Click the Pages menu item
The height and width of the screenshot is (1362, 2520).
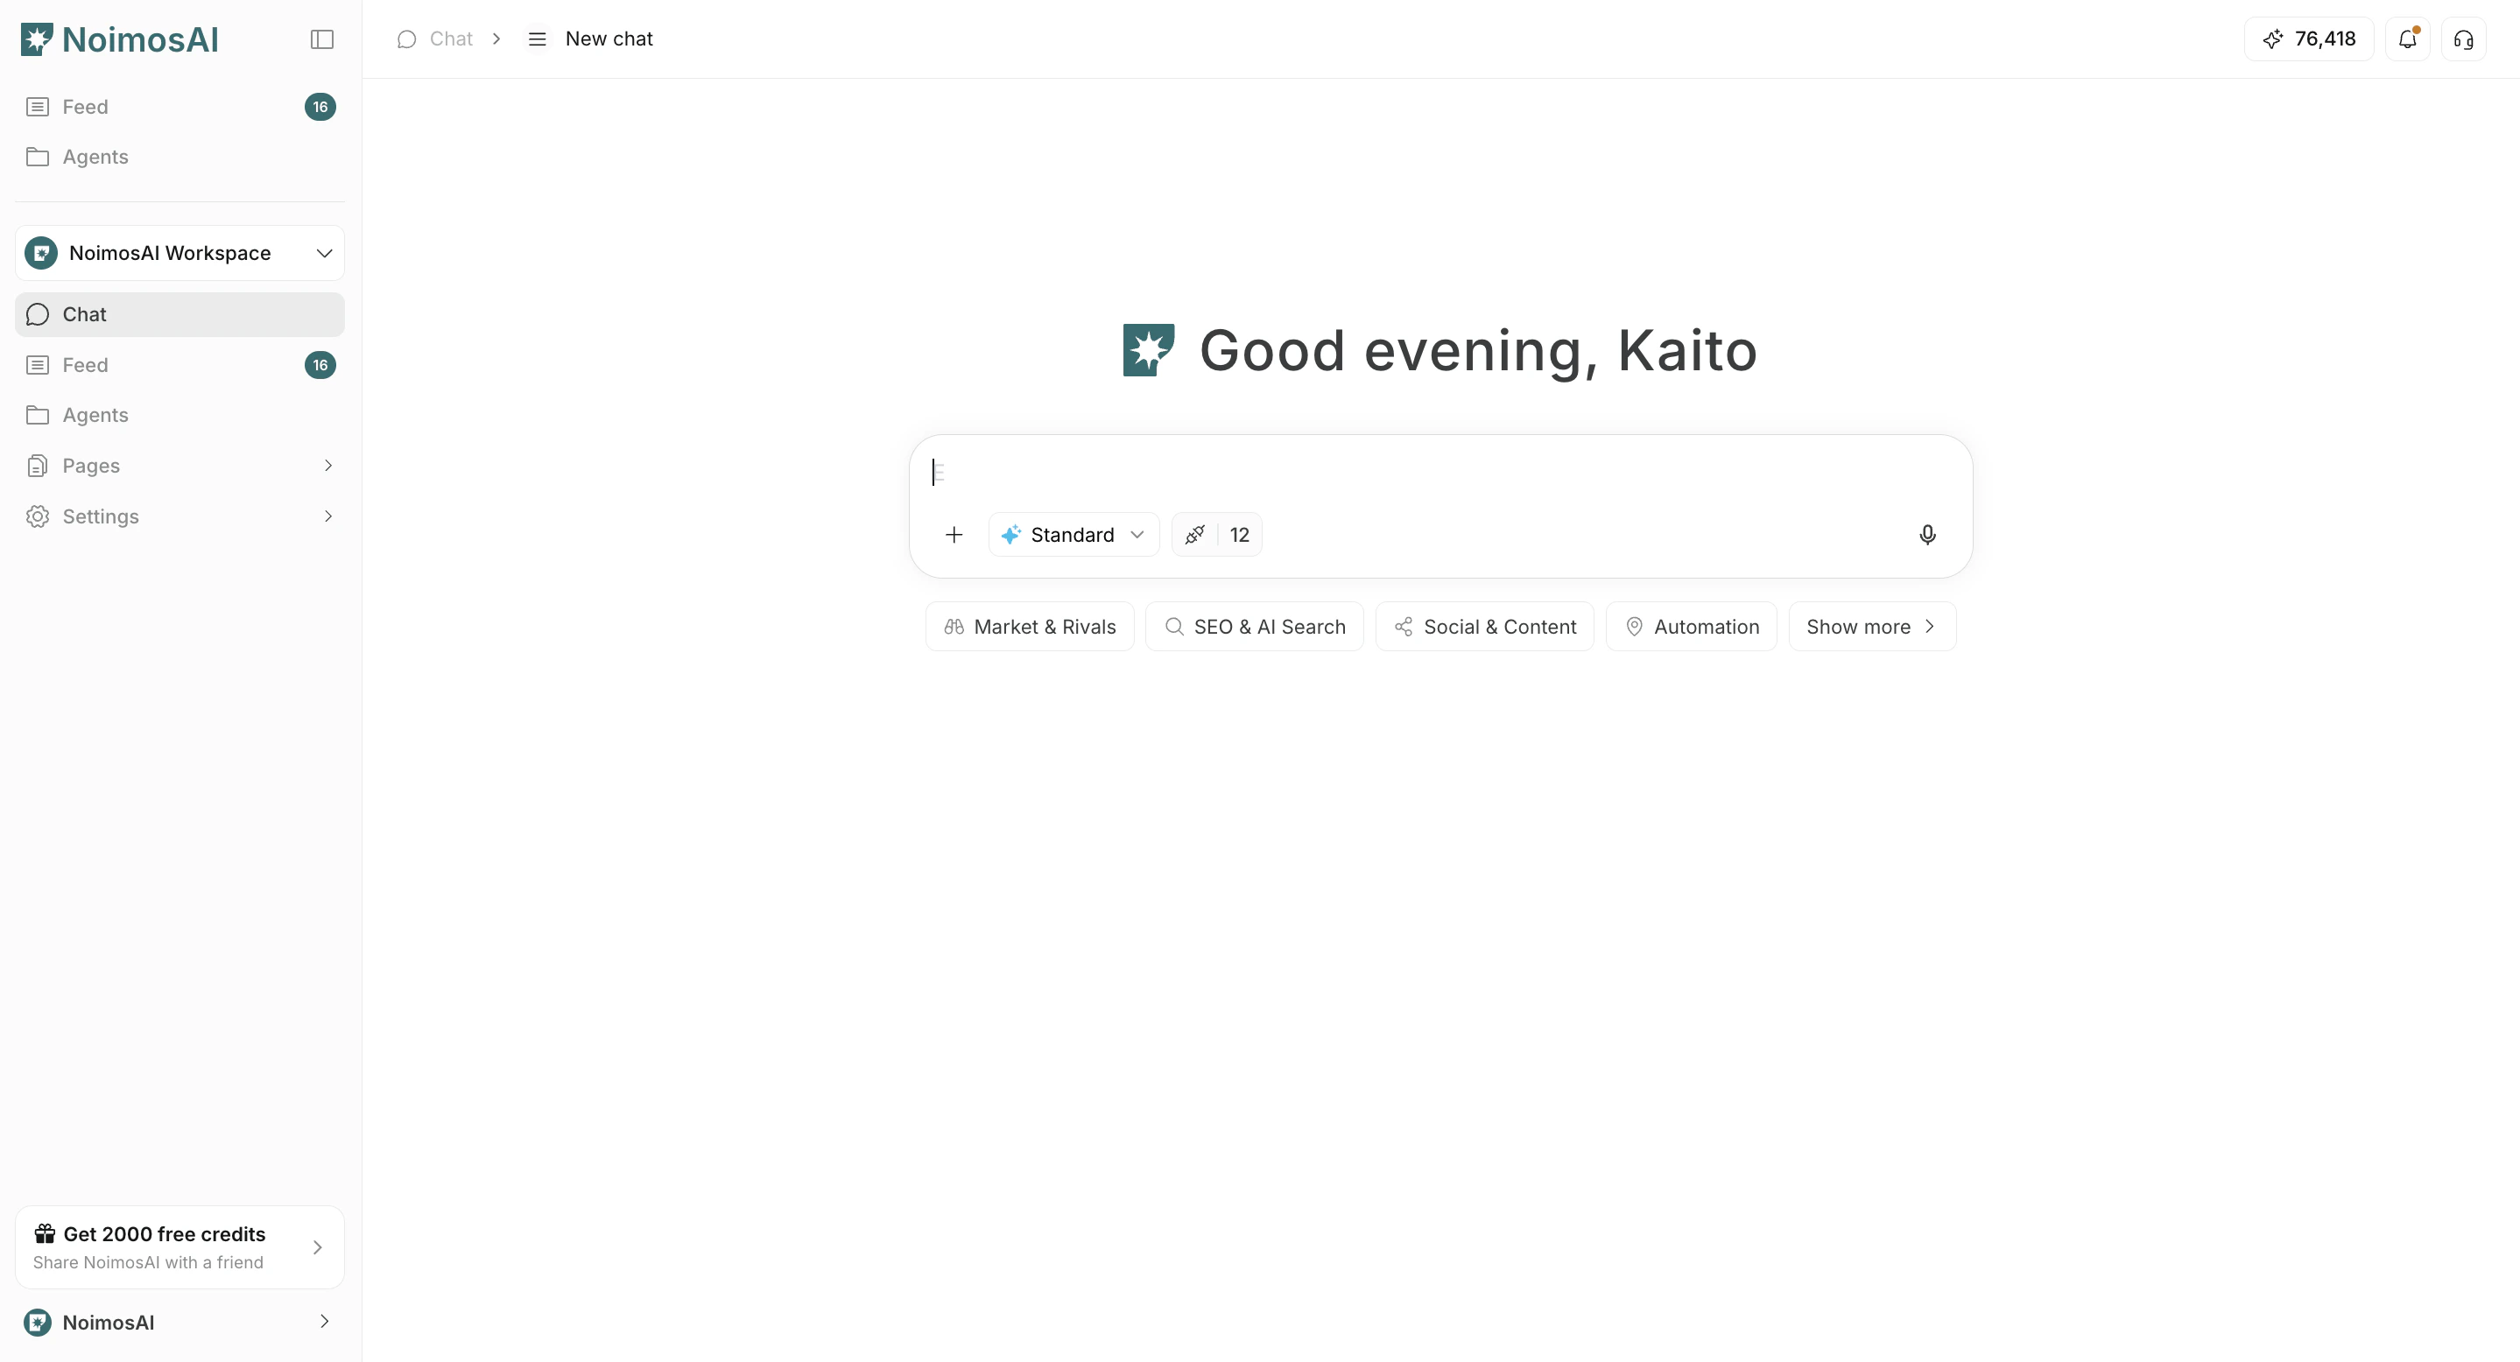[180, 466]
